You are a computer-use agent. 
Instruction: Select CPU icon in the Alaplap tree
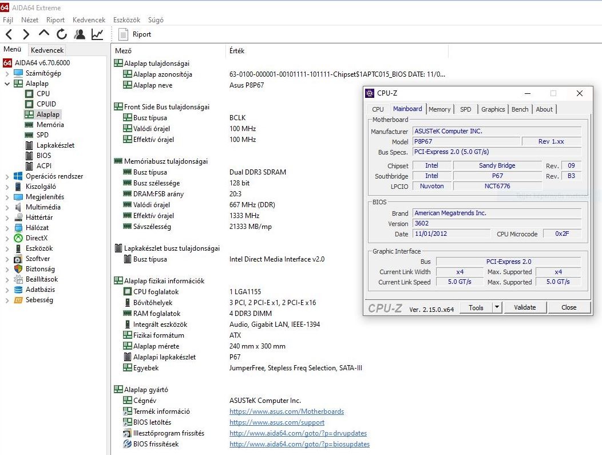(x=29, y=94)
